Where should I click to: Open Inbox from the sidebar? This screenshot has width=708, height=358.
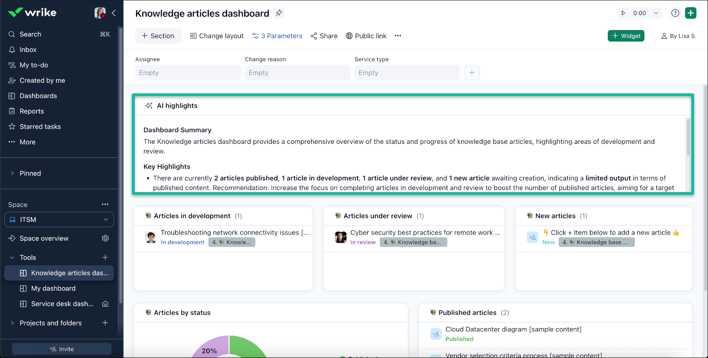pos(28,49)
